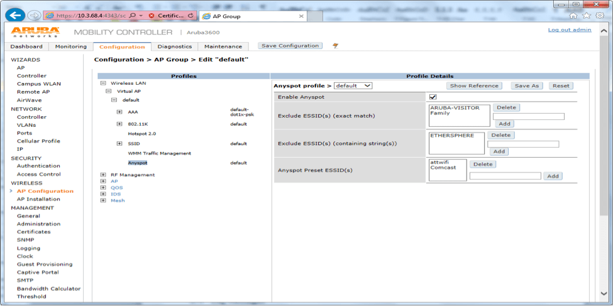The image size is (613, 306).
Task: Collapse the Wireless LAN tree node
Action: click(103, 83)
